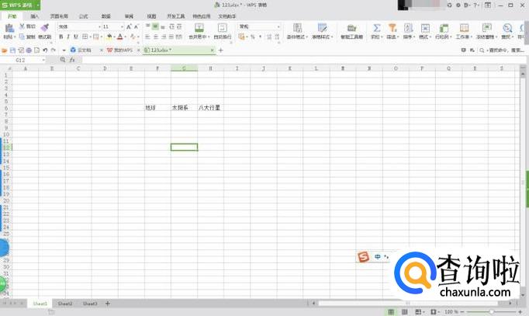
Task: Switch to the Sheet3 tab
Action: click(90, 304)
